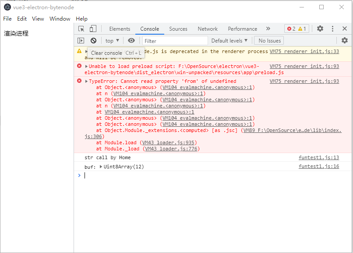Click the warning counter showing 1 warning
The height and width of the screenshot is (253, 353).
(x=301, y=29)
